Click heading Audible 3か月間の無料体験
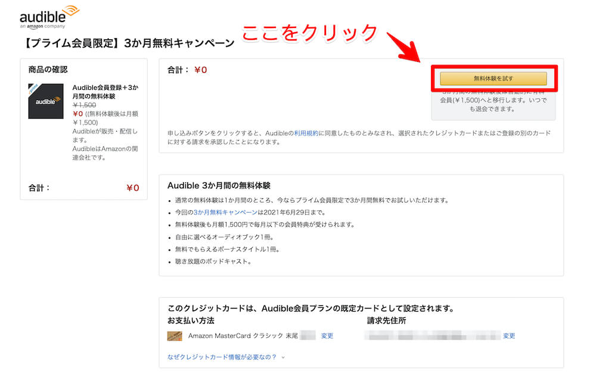The image size is (596, 374). tap(219, 186)
